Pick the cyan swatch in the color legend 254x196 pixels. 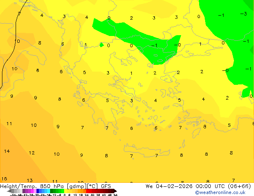(48, 191)
